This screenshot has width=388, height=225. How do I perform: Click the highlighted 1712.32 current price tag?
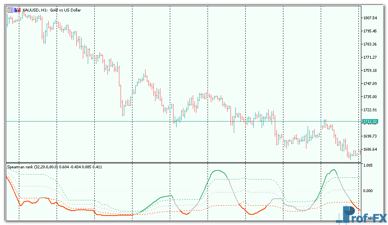click(370, 122)
